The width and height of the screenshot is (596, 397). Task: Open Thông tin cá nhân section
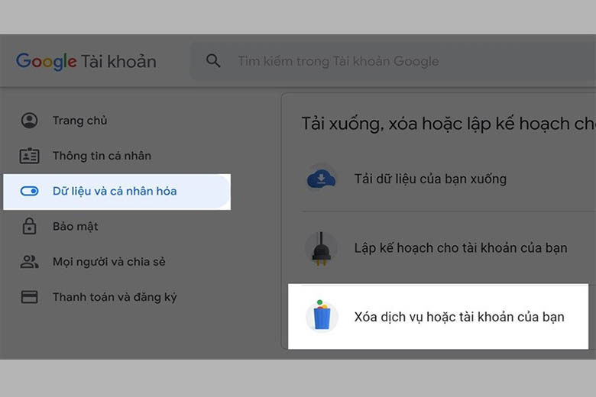pos(102,156)
